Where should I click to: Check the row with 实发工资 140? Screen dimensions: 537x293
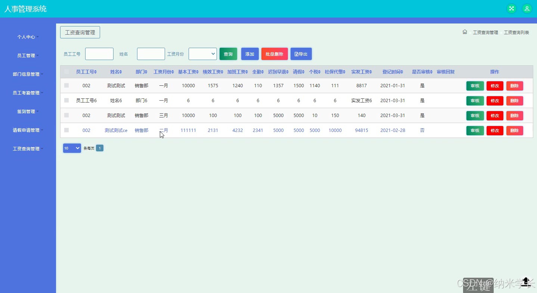(66, 115)
